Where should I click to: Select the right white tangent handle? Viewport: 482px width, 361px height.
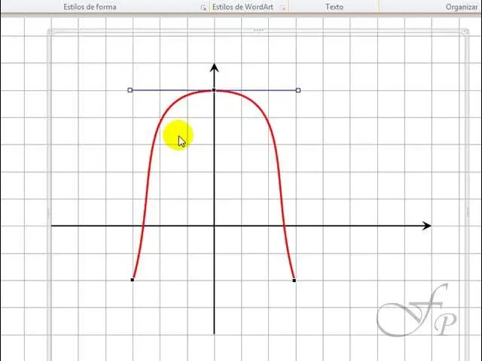pos(298,90)
